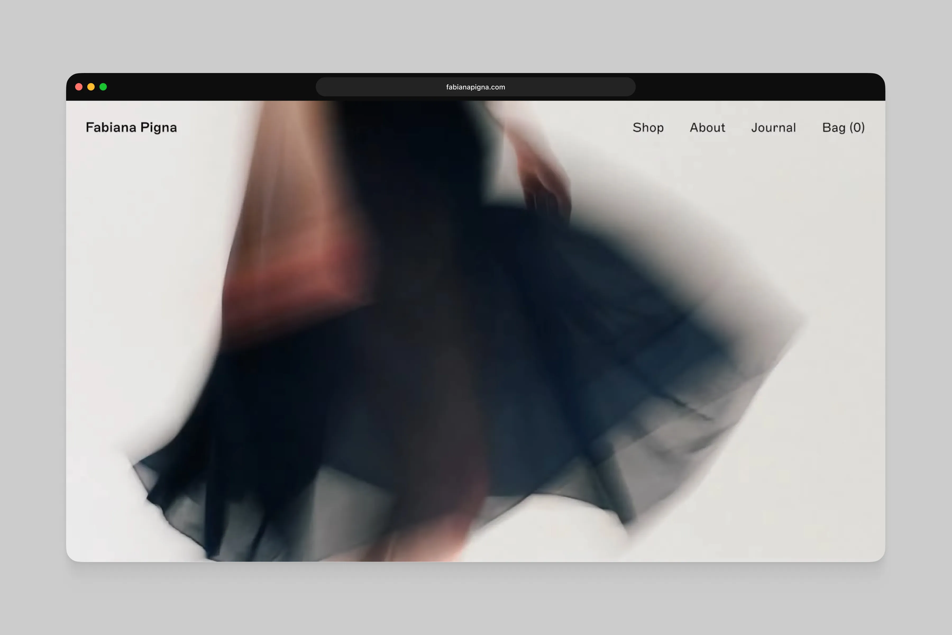Open the Shop navigation link
Viewport: 952px width, 635px height.
point(648,128)
